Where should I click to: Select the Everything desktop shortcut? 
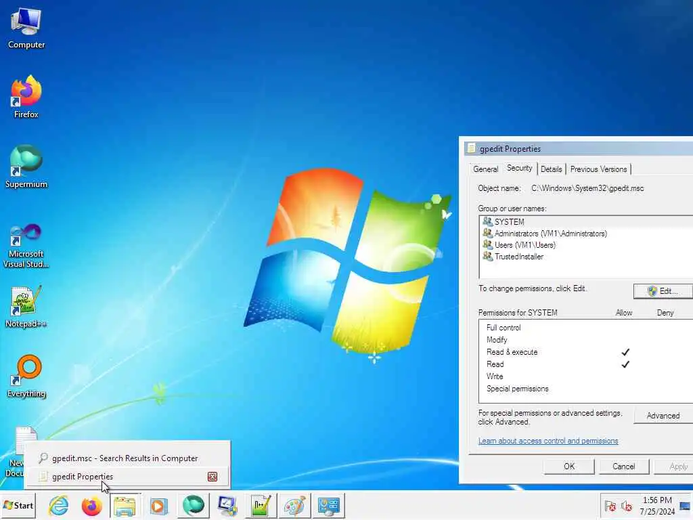pos(26,376)
